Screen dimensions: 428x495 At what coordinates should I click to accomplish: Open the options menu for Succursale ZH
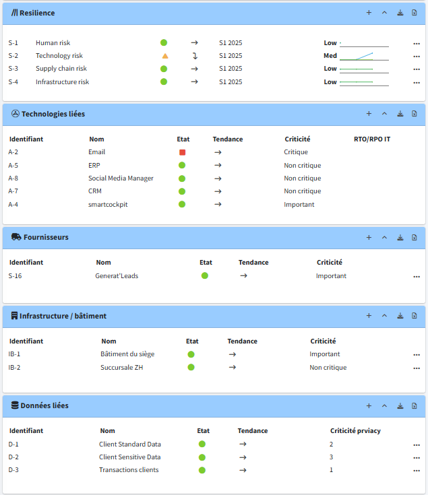(x=417, y=368)
